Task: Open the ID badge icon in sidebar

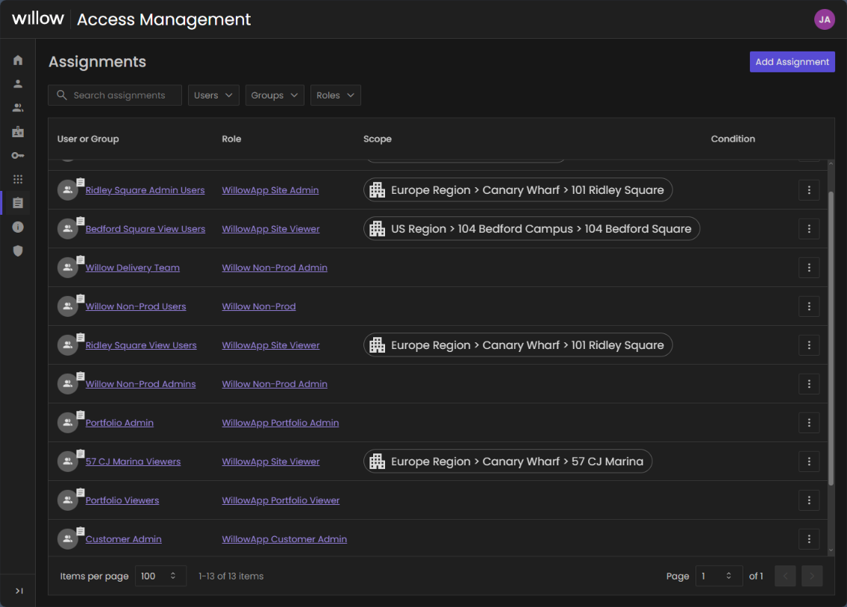Action: [x=18, y=132]
